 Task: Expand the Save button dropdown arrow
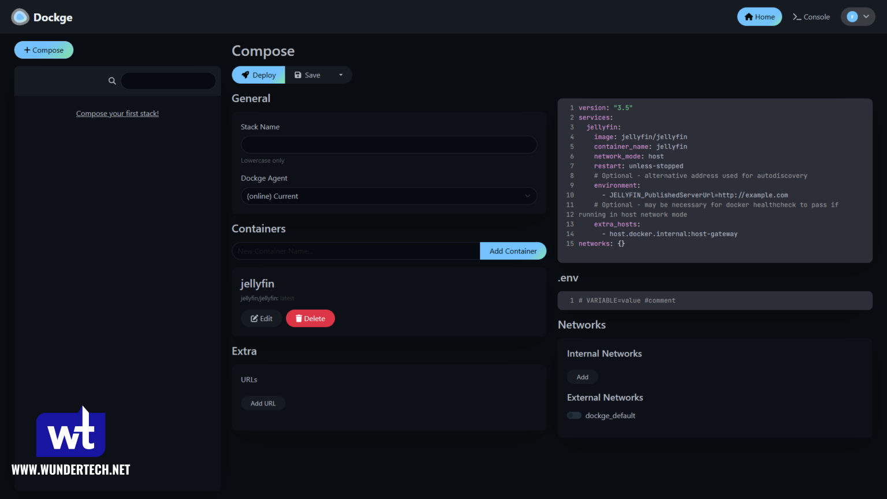341,75
